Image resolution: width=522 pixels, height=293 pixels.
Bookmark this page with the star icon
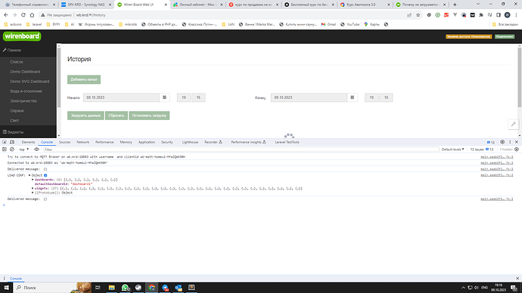[x=418, y=15]
